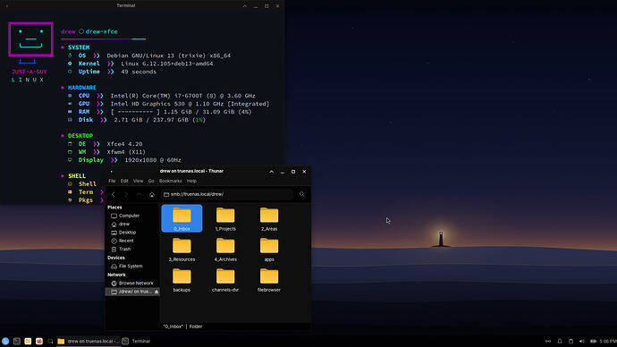The image size is (617, 347).
Task: Click 'Xfce4 4.20' value in Terminal
Action: click(124, 144)
